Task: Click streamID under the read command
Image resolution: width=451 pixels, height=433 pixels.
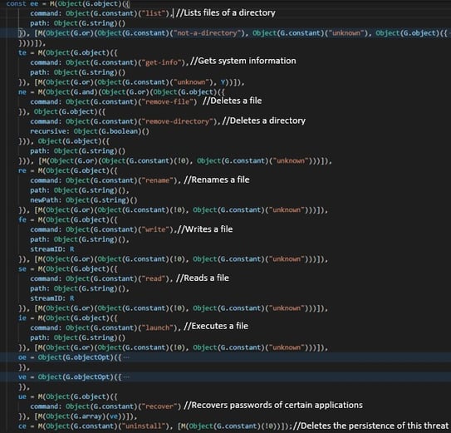Action: pos(47,298)
